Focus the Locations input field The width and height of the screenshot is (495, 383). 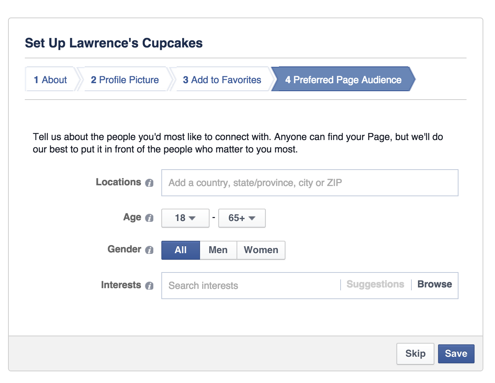coord(310,183)
